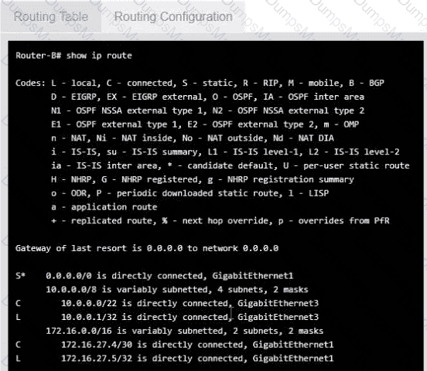Click the 'n - NAT, Ni - NAT inside' legend line
The image size is (427, 371).
(193, 138)
